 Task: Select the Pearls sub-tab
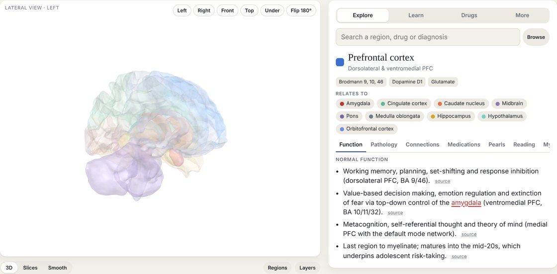(x=497, y=145)
